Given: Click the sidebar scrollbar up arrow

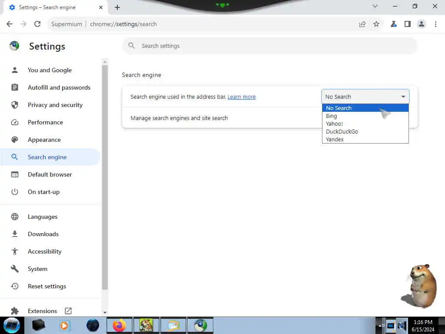Looking at the screenshot, I should [x=105, y=62].
